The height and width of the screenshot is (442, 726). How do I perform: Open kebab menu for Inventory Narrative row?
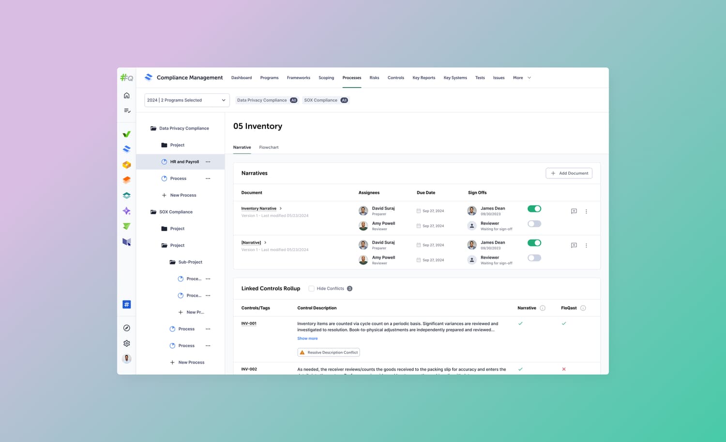586,211
